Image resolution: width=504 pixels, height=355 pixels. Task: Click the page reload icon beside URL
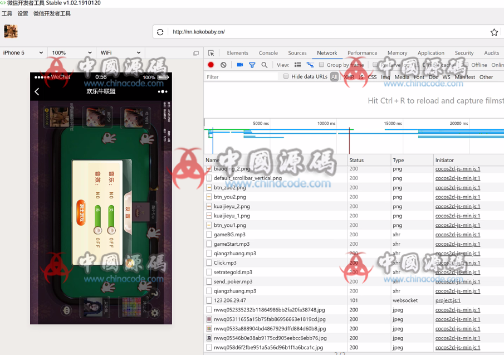point(160,32)
